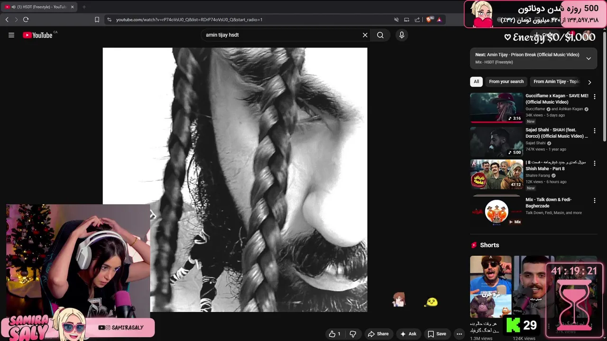Toggle the muted-autoplay icon in address bar
The height and width of the screenshot is (341, 607).
point(396,19)
